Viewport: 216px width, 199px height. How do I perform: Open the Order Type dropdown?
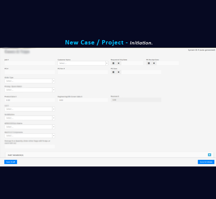[x=30, y=81]
